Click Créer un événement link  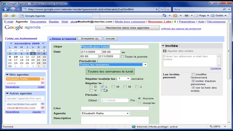(x=21, y=39)
